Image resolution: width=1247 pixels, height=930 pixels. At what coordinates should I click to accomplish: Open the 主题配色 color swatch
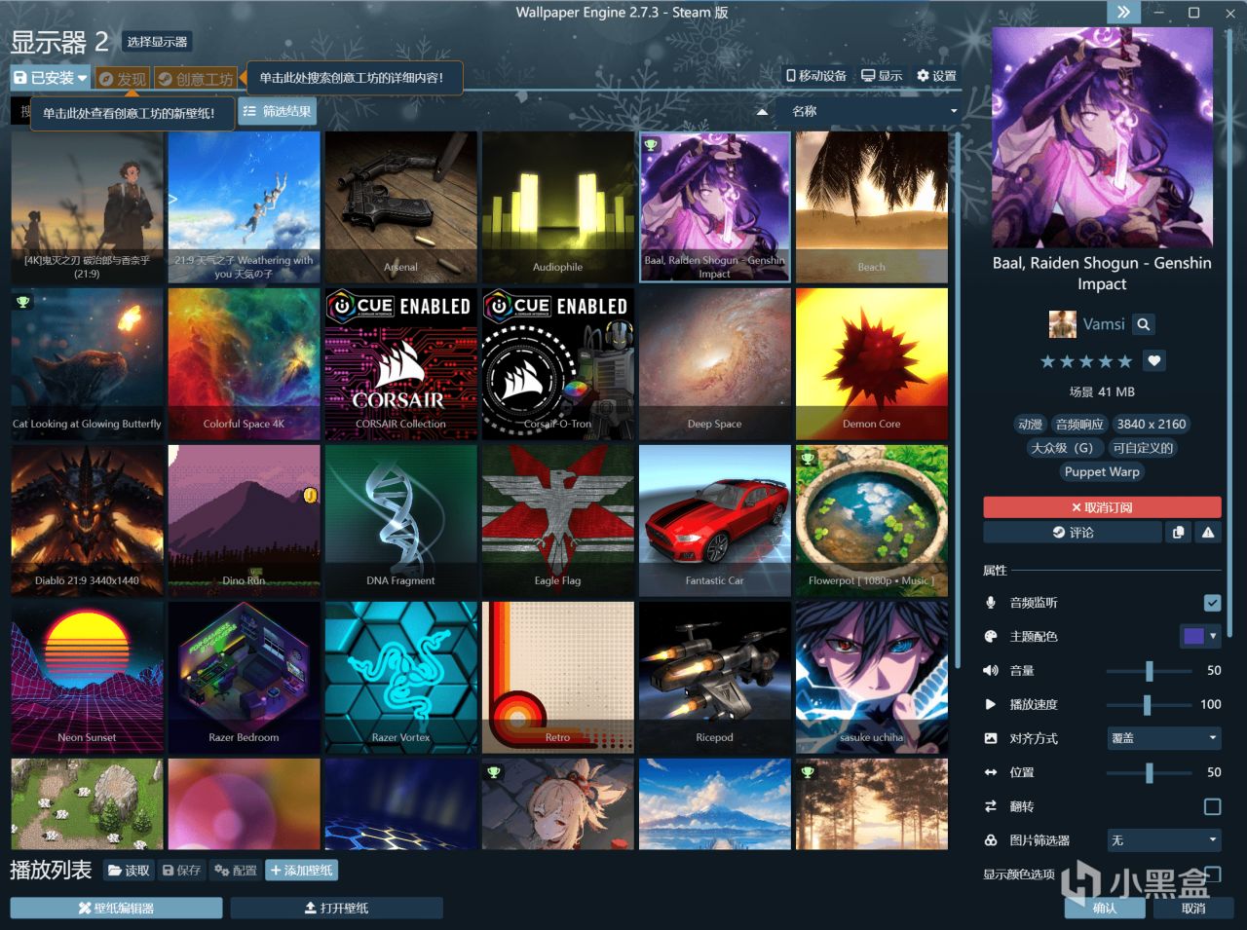coord(1199,637)
